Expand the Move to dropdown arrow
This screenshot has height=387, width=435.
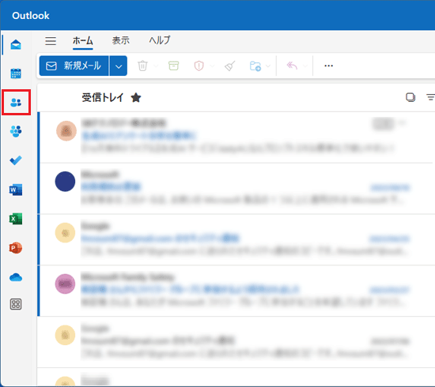pyautogui.click(x=268, y=66)
